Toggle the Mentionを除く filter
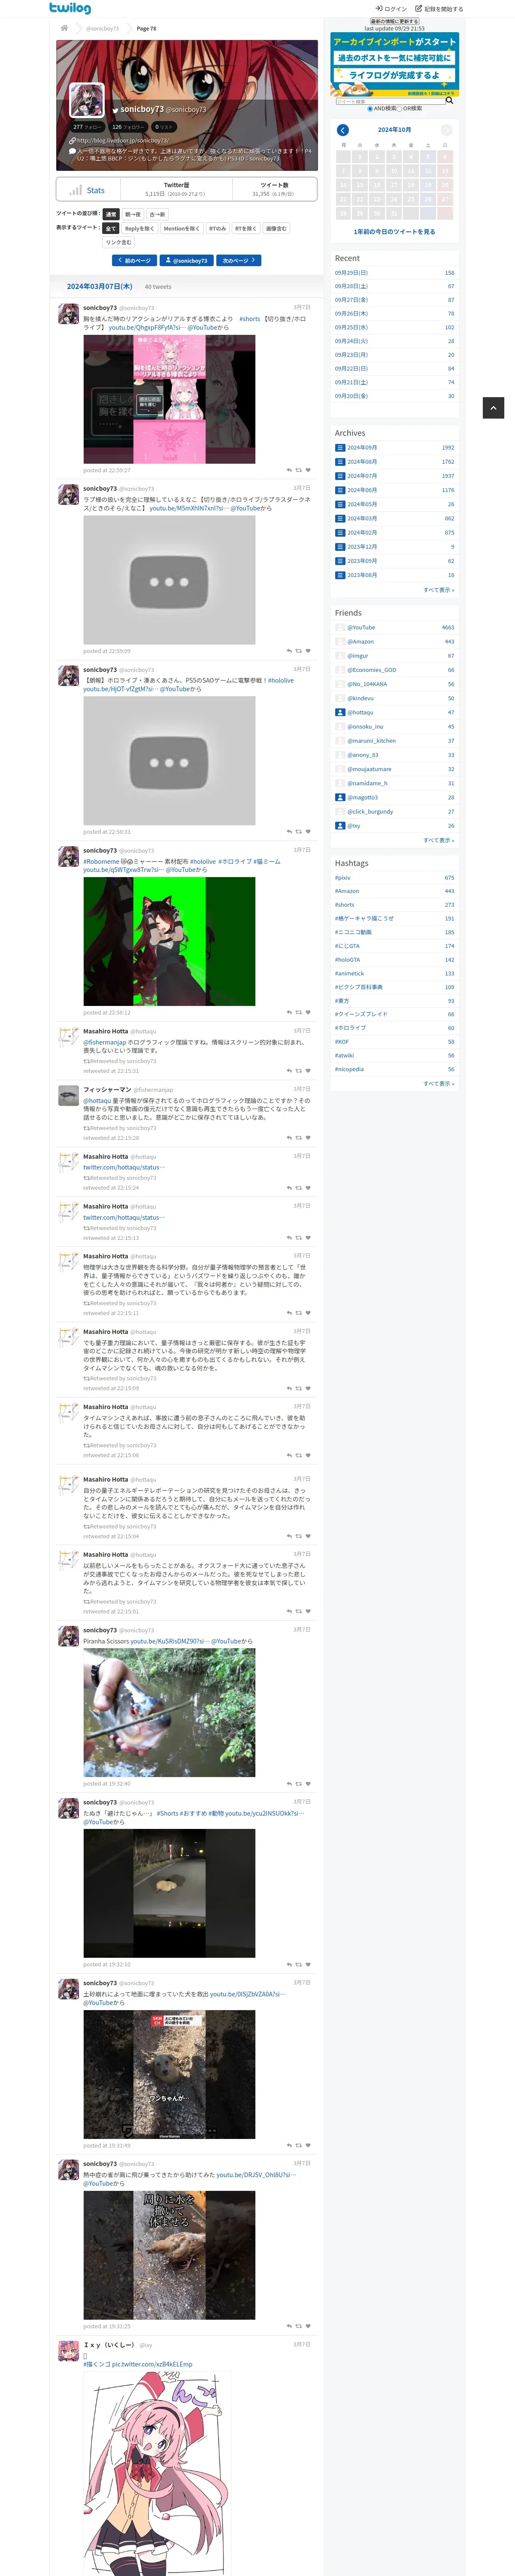Screen dimensions: 515x2576 tap(181, 228)
